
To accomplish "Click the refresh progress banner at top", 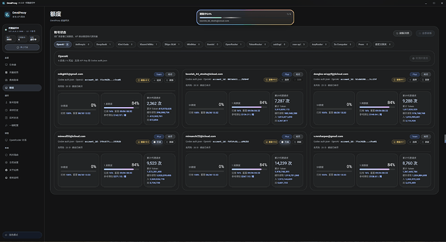I will pyautogui.click(x=245, y=17).
